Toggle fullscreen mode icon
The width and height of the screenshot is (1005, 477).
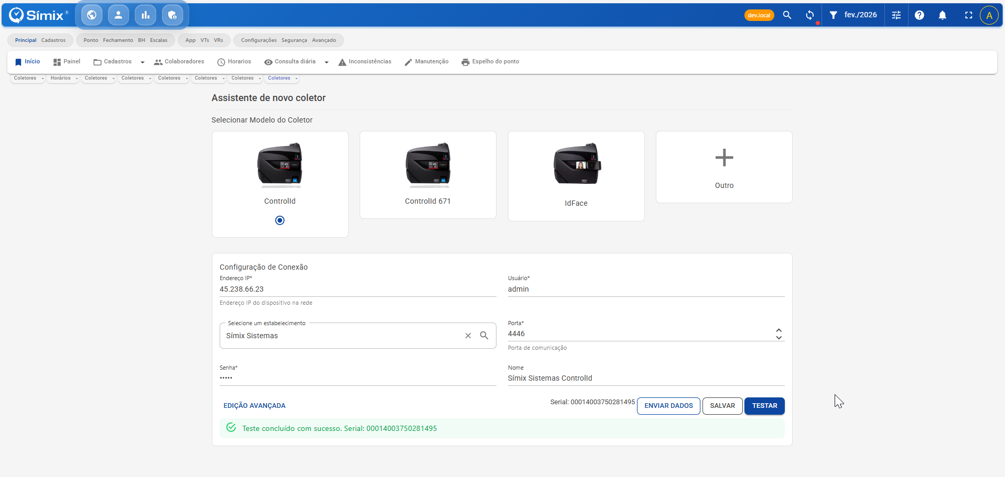(x=968, y=15)
